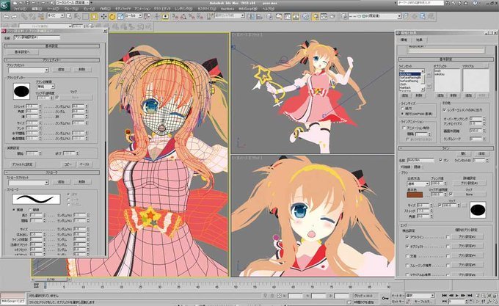
Task: Click ペースト button in brush dialog
Action: pos(84,164)
